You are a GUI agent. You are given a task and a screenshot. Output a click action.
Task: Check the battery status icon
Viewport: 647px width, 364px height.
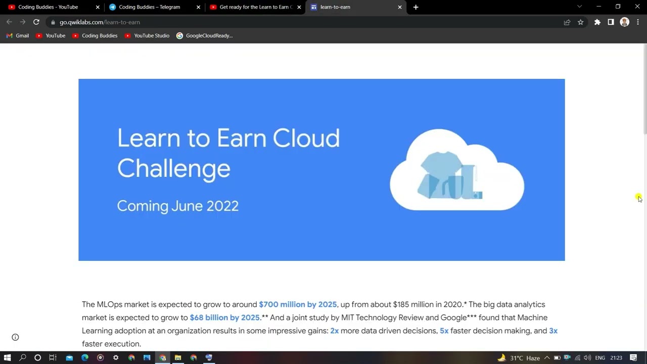pos(557,358)
